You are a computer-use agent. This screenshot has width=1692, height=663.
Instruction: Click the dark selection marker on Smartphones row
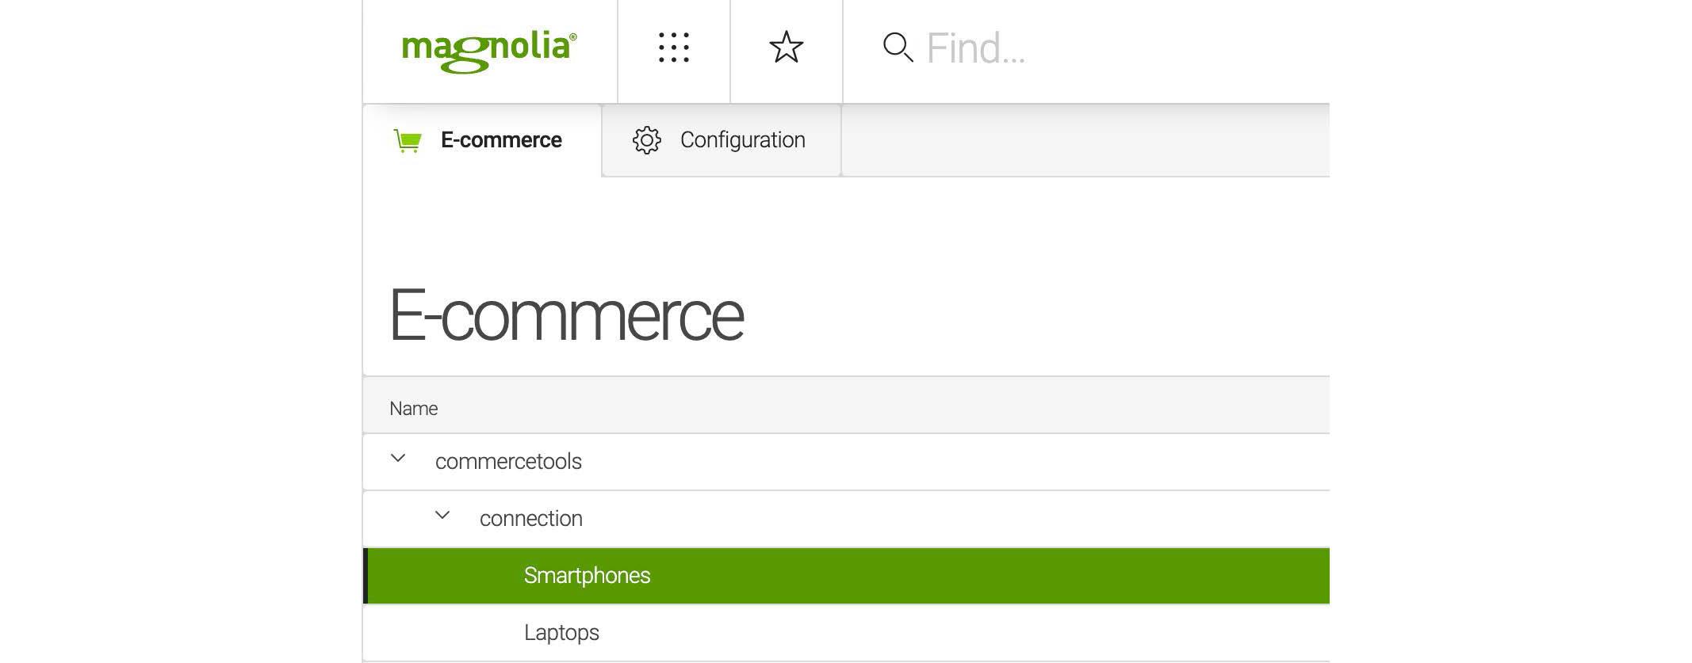(x=366, y=575)
